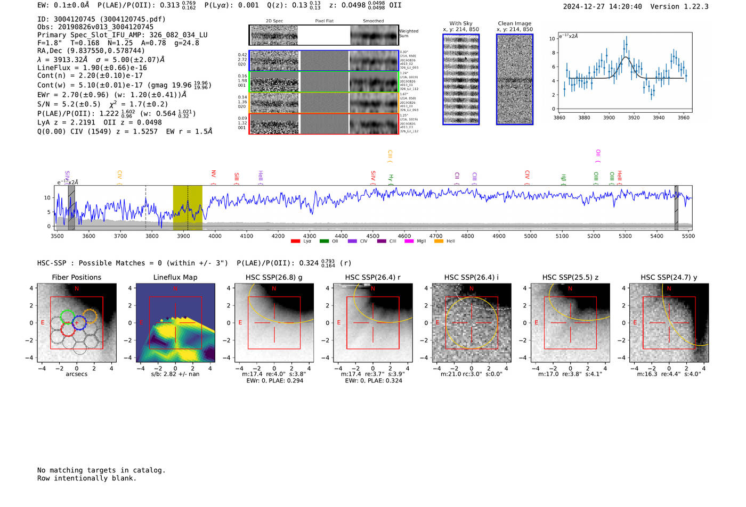Click the CIV purple legend swatch
Screen dimensions: 746x507
[352, 242]
